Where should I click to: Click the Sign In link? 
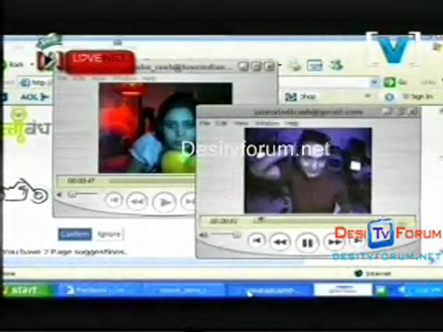[419, 96]
